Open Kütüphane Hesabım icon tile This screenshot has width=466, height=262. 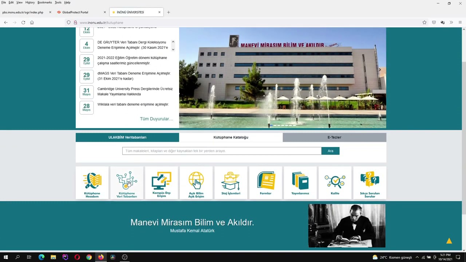click(x=92, y=183)
